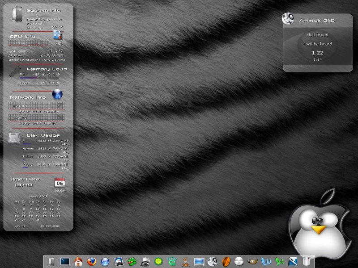Click the "3:34" track length
Viewport: 358px width, 268px height.
[317, 60]
